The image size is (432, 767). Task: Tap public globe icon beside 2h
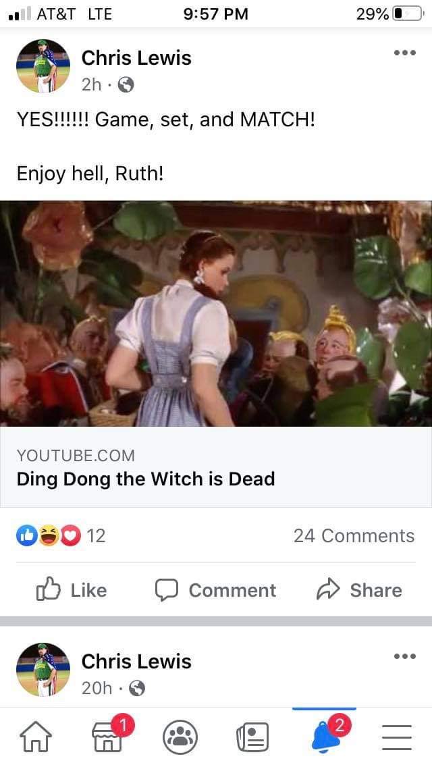(x=126, y=85)
